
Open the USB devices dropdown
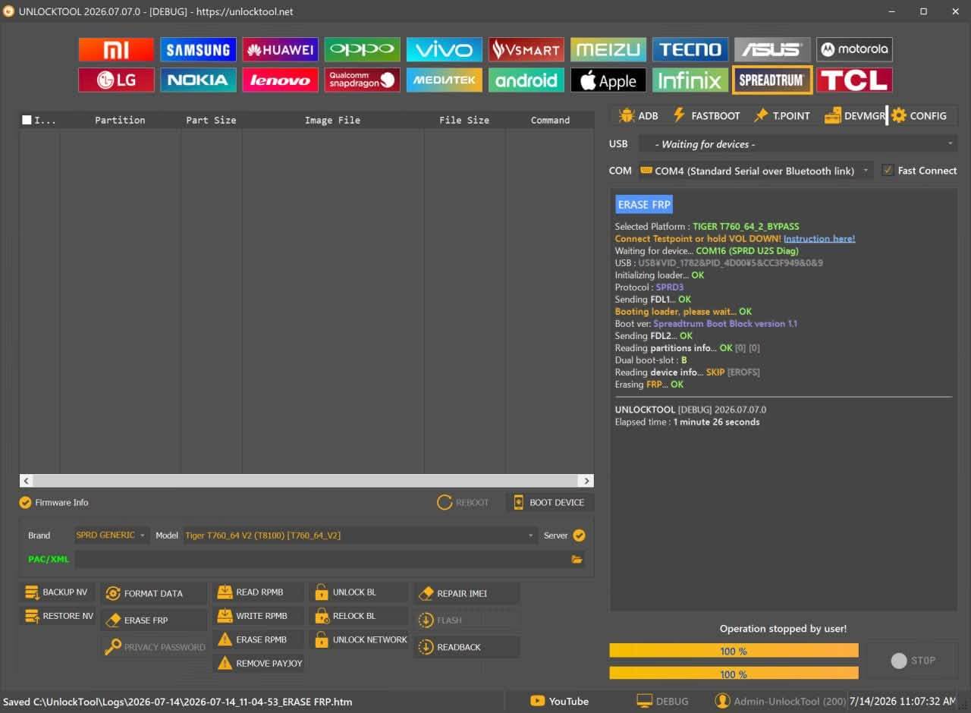pos(797,144)
